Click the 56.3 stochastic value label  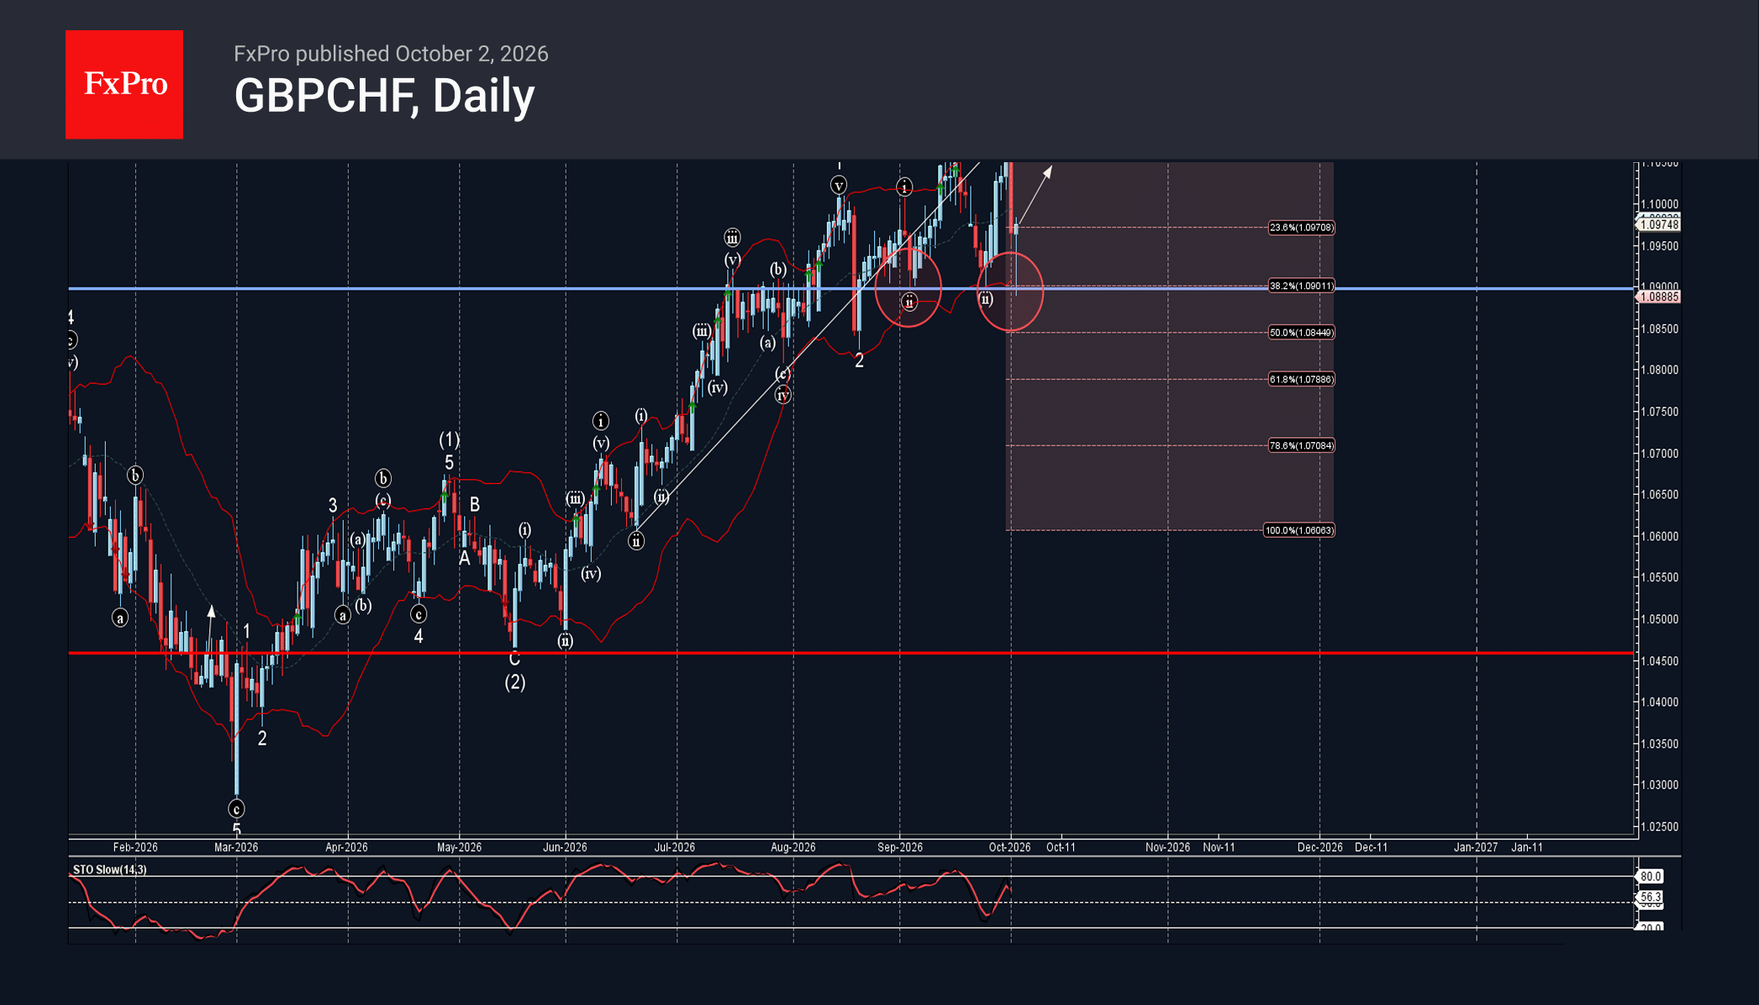coord(1650,897)
